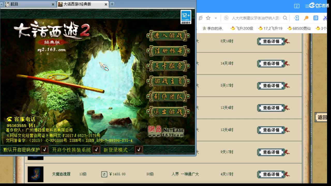Toggle 开启个性换装系统 checkbox
This screenshot has height=186, width=331.
[x=96, y=149]
